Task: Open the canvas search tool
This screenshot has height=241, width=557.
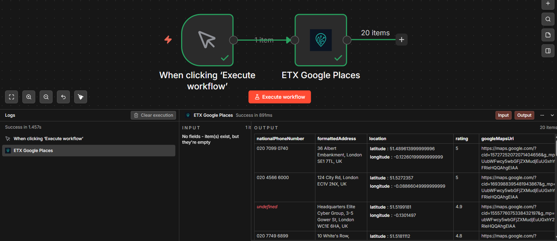Action: [548, 19]
